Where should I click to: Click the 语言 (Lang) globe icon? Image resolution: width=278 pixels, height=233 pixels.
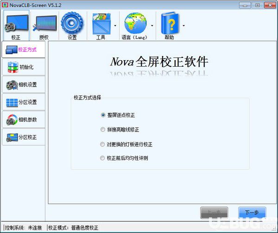[135, 25]
